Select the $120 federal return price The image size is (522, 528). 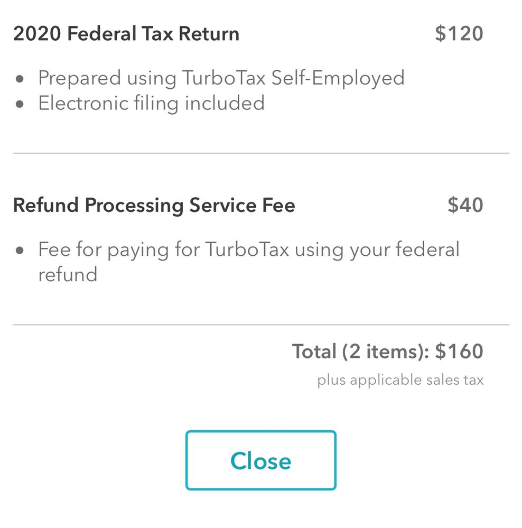point(459,34)
